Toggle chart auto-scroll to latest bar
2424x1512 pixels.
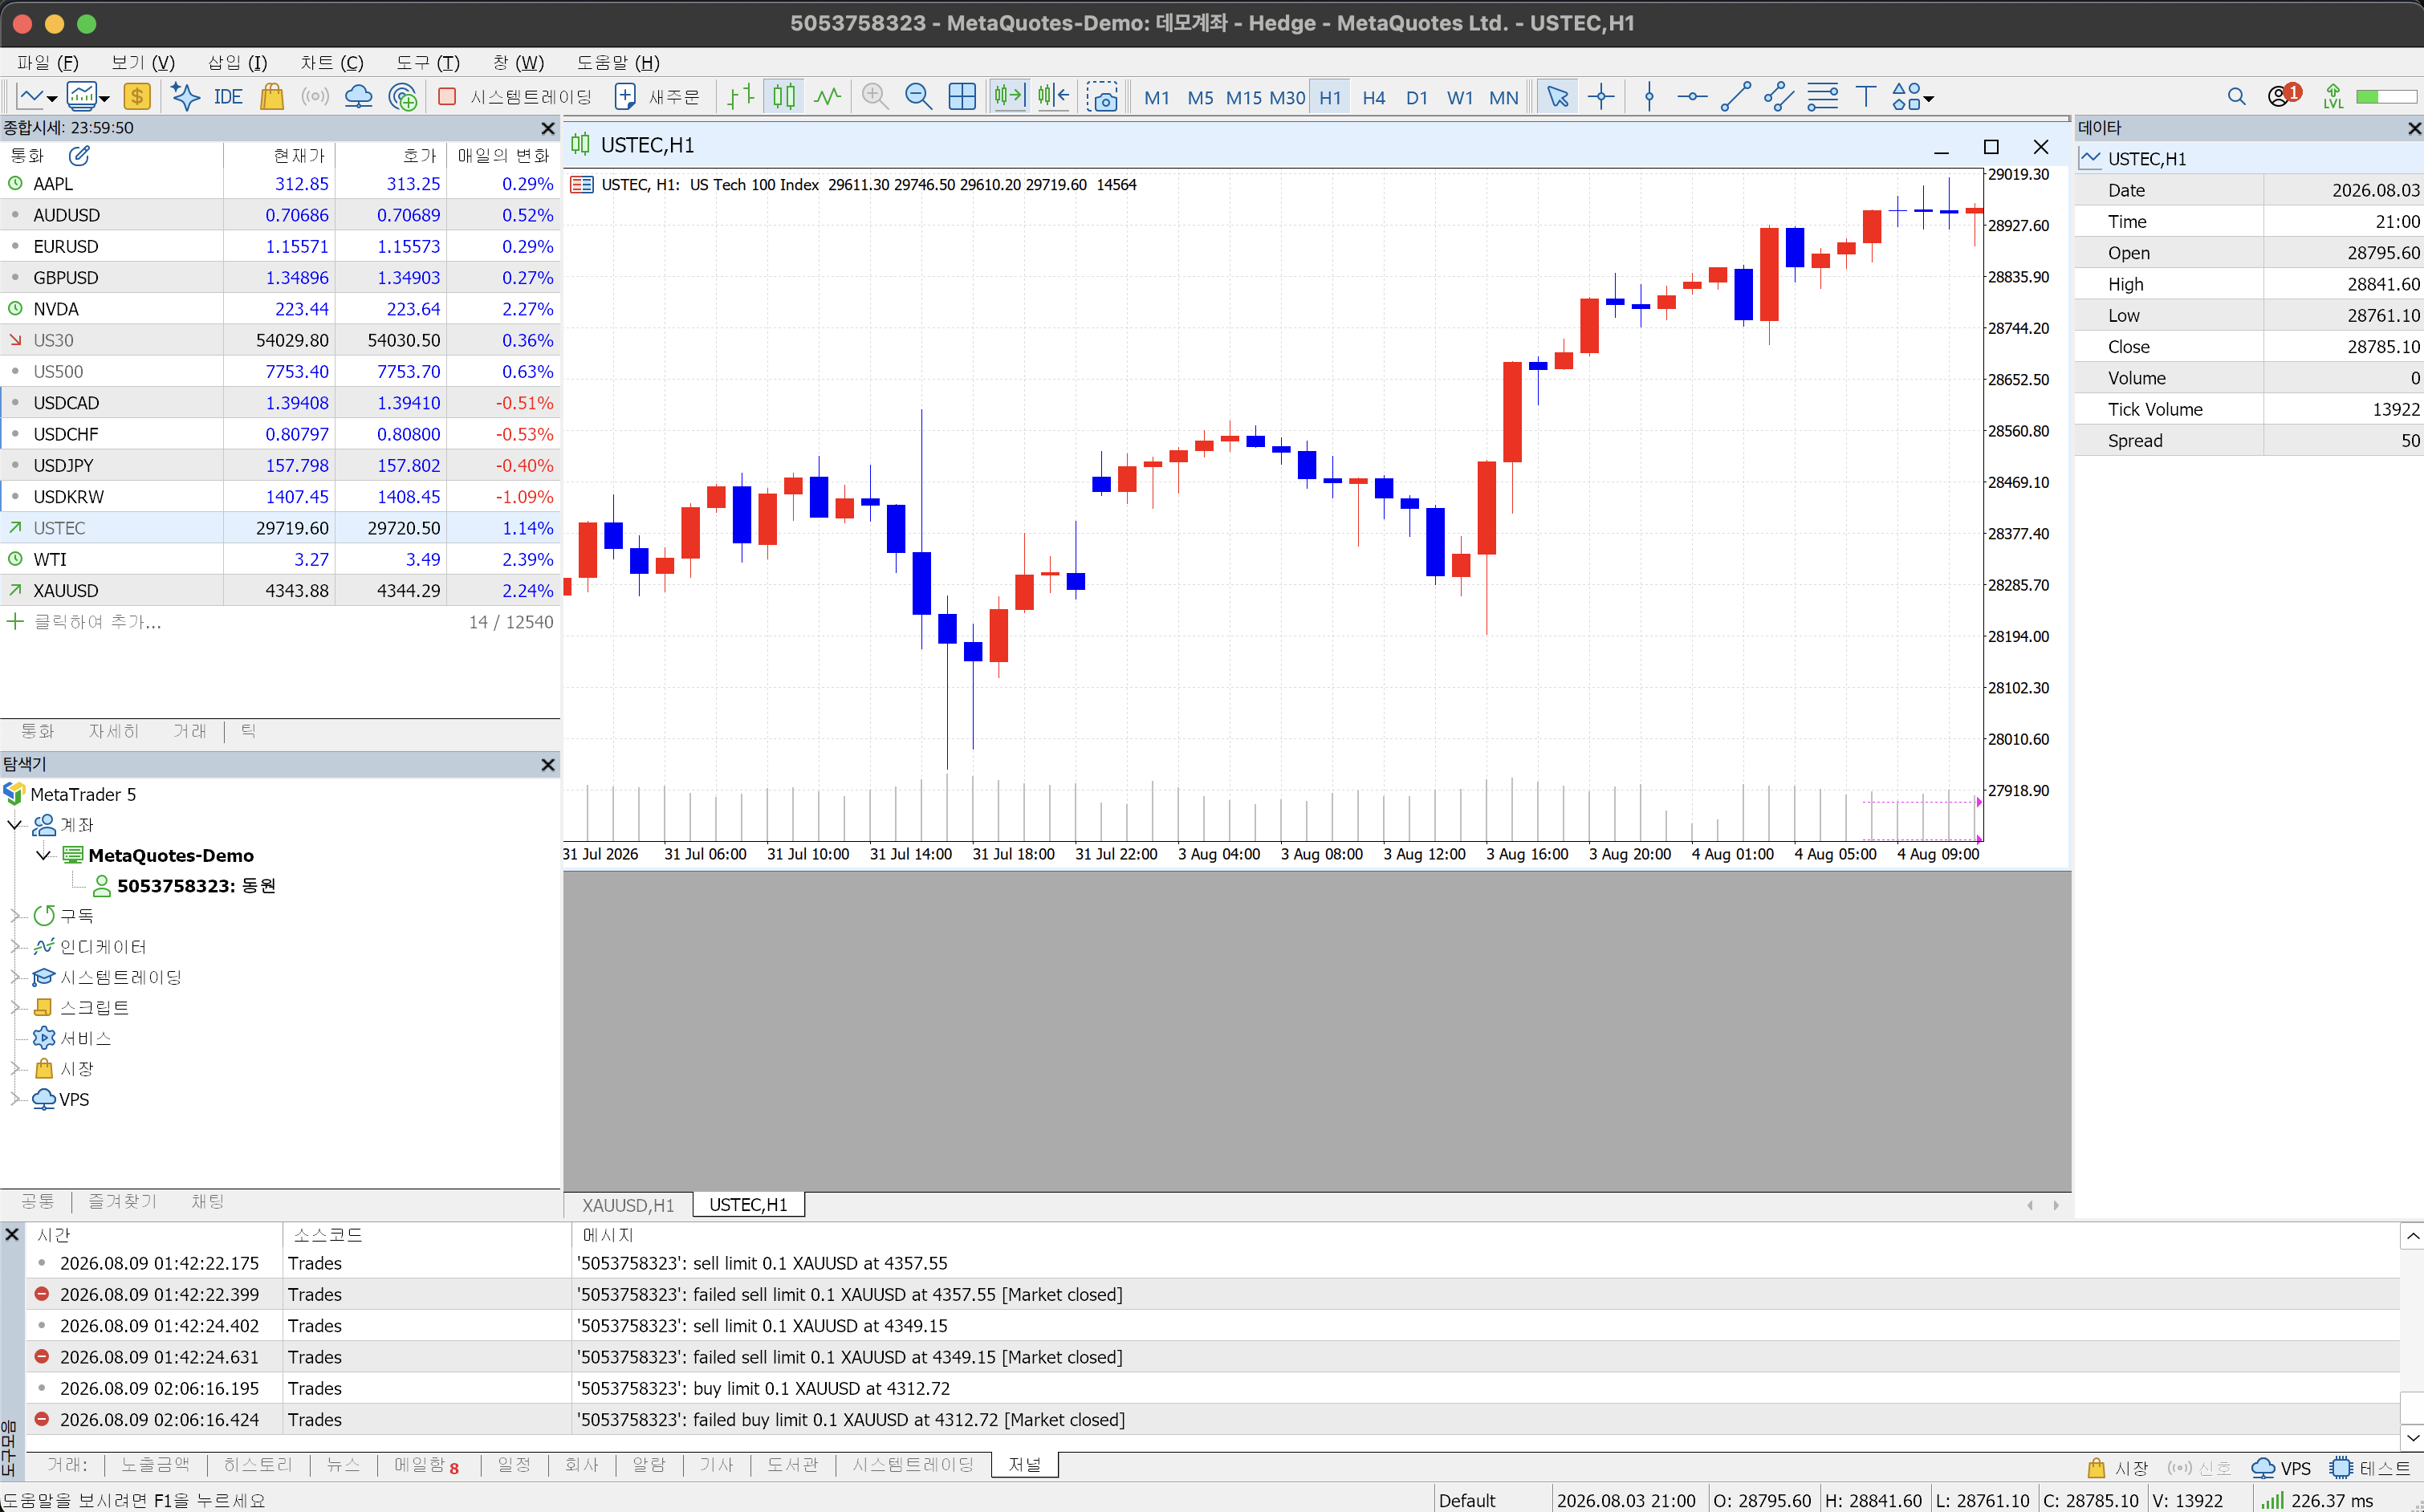pyautogui.click(x=1009, y=97)
